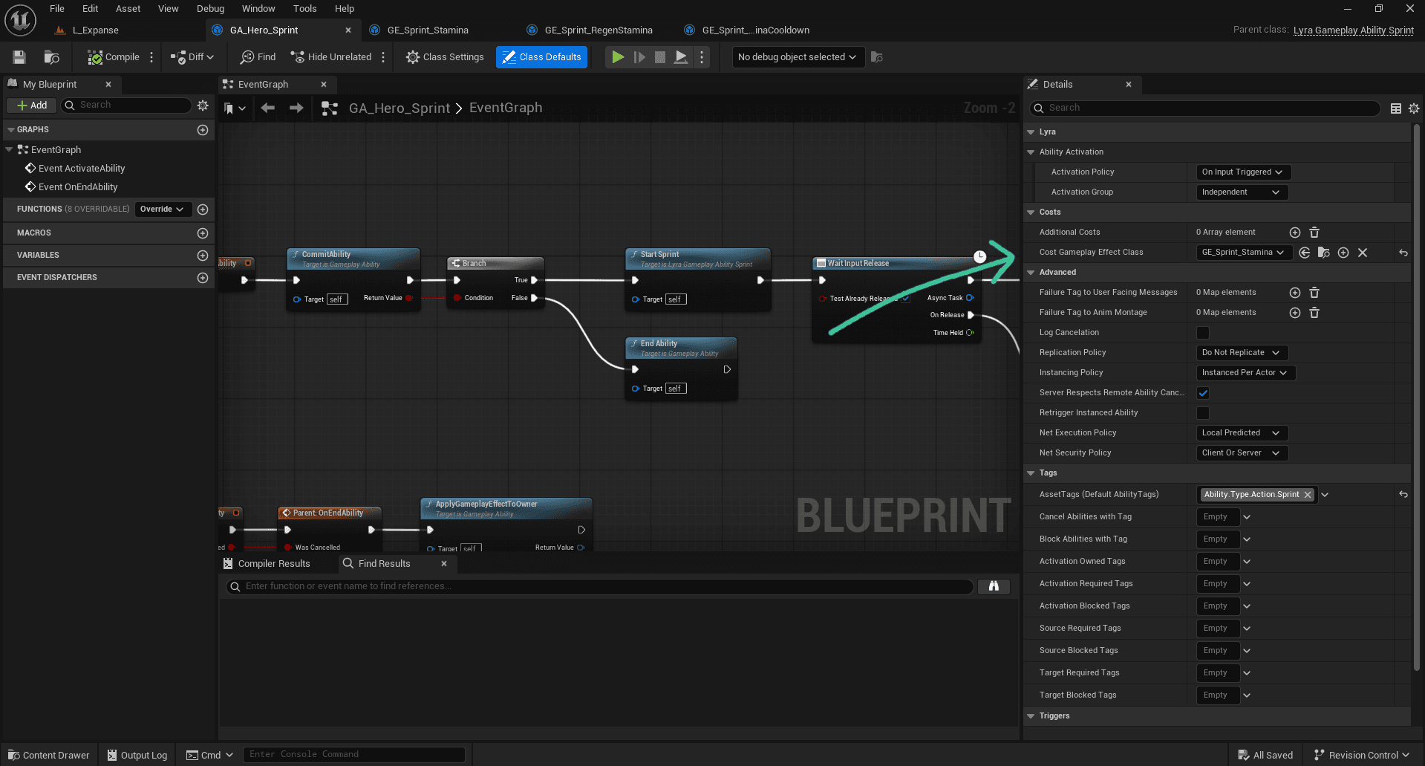Find in all blueprints binoculars
The width and height of the screenshot is (1425, 766).
(x=994, y=587)
